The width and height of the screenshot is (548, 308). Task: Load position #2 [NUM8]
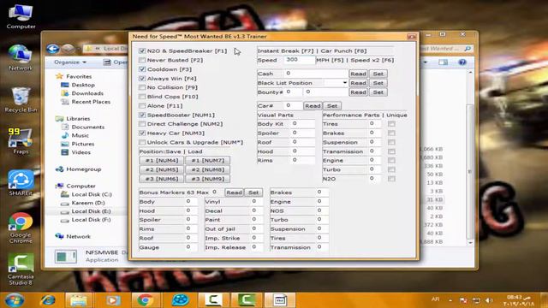click(x=207, y=169)
